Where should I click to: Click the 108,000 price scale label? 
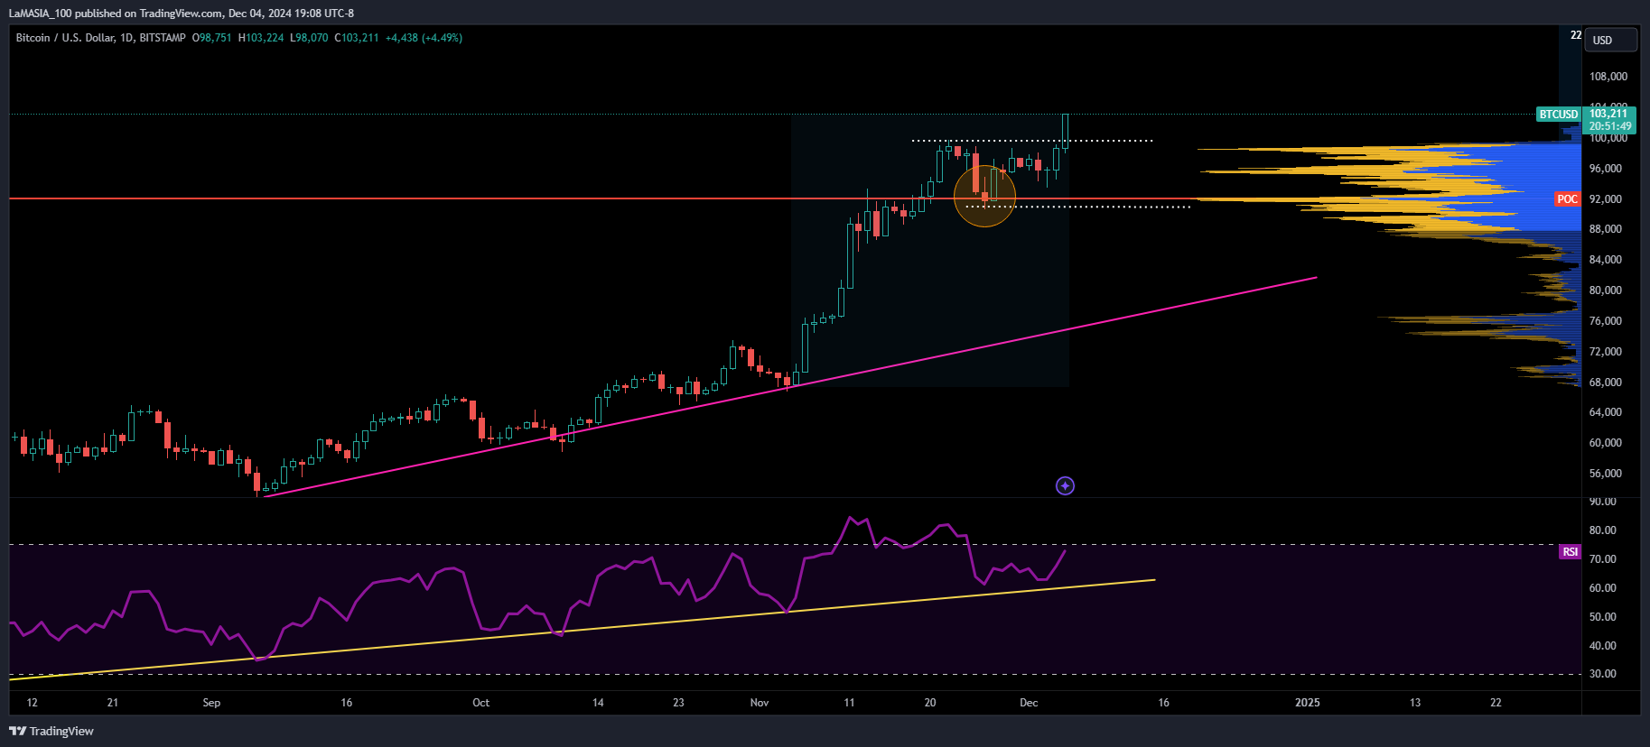[x=1608, y=77]
